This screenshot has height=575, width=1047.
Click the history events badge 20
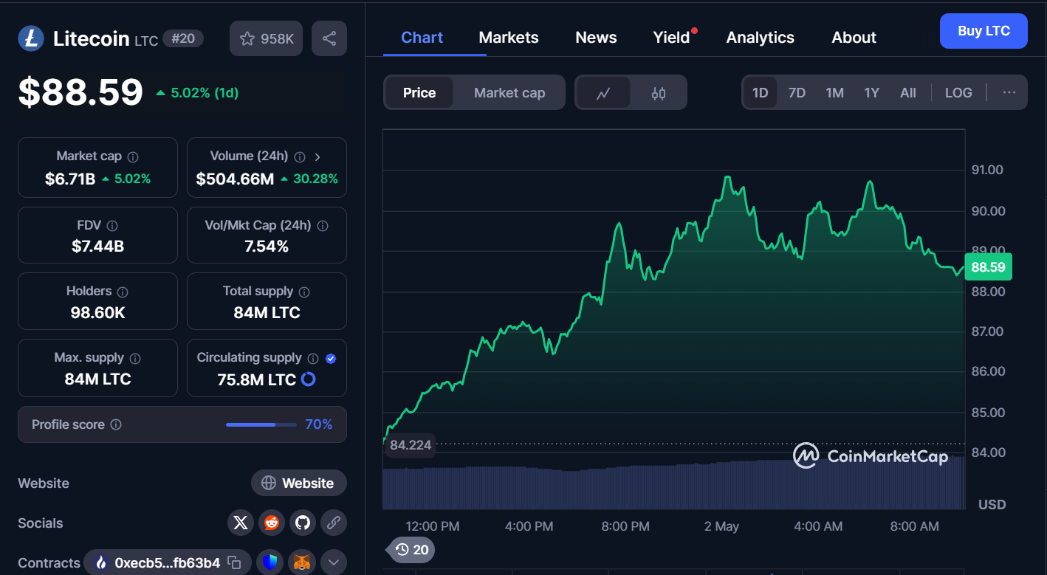(412, 550)
